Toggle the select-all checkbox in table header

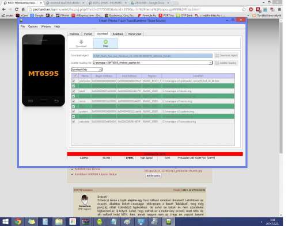point(75,76)
